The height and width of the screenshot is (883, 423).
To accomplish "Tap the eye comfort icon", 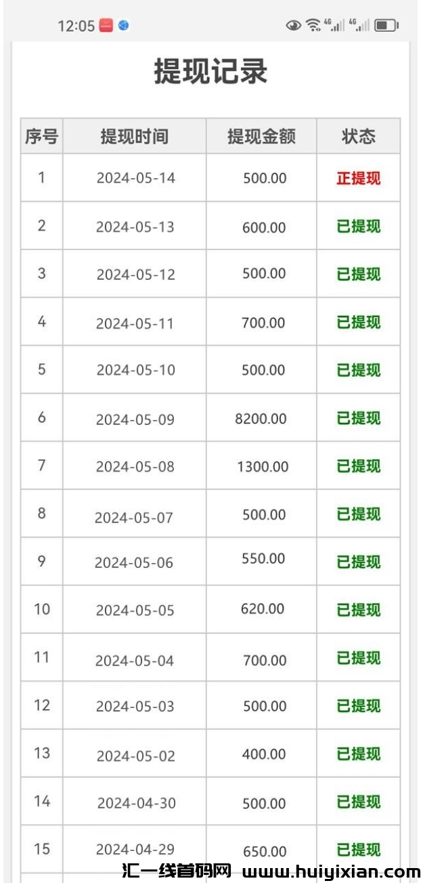I will coord(293,26).
